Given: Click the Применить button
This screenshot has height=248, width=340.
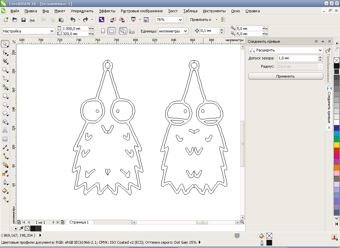Looking at the screenshot, I should click(286, 76).
